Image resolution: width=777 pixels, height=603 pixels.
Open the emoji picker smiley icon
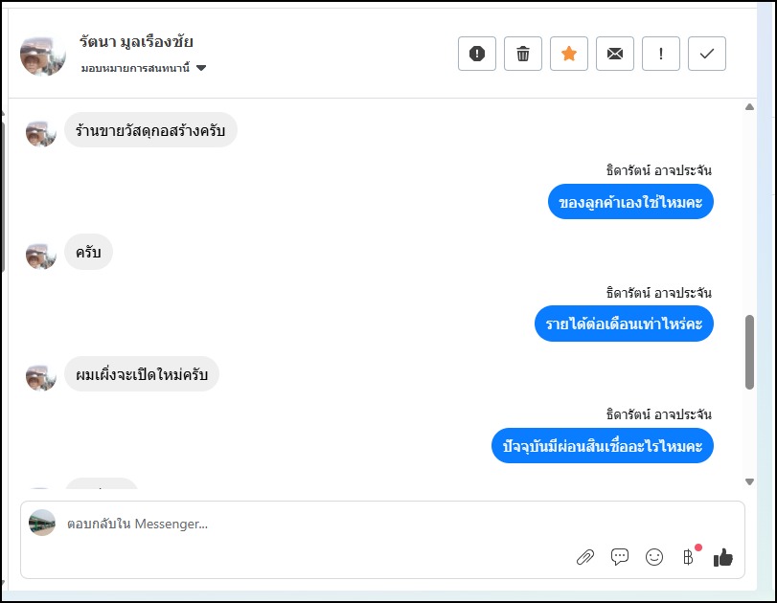point(654,557)
